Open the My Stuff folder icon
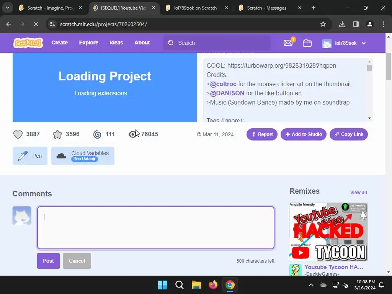Image resolution: width=392 pixels, height=294 pixels. pos(307,43)
